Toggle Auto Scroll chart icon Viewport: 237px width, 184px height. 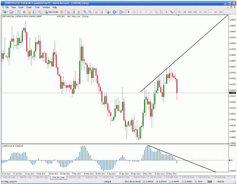[x=97, y=12]
